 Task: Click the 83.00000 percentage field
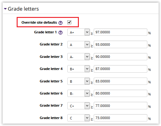pos(121,81)
